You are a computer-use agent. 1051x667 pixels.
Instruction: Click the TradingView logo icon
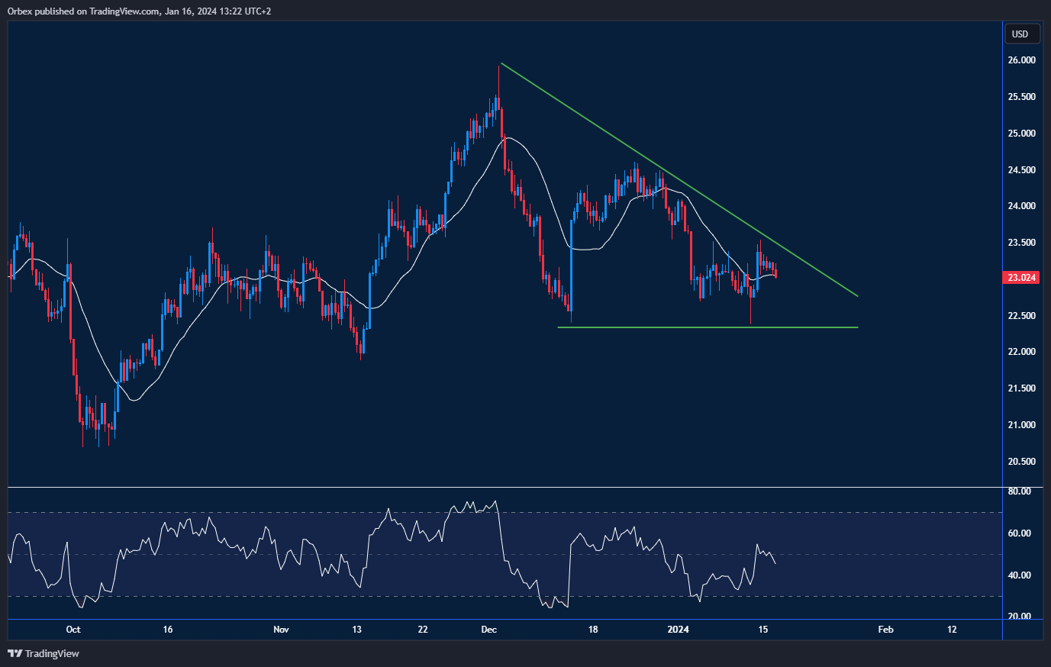(13, 653)
